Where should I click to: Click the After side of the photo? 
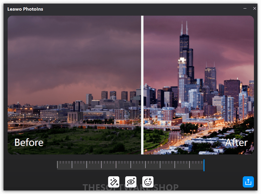click(199, 85)
